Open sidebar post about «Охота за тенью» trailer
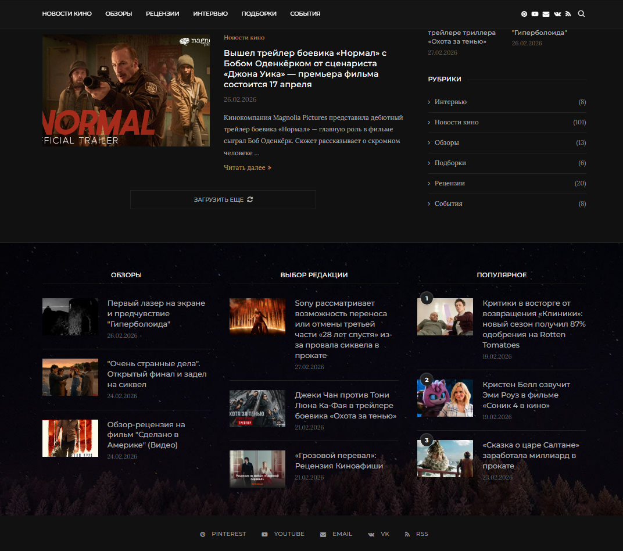 tap(461, 37)
